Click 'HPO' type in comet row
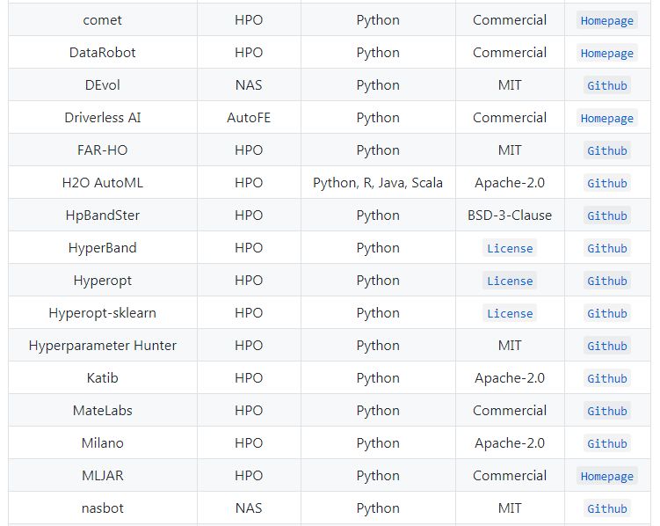The image size is (660, 526). pyautogui.click(x=249, y=20)
